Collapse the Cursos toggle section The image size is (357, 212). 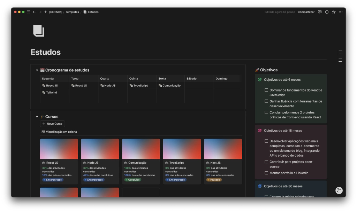pos(37,117)
